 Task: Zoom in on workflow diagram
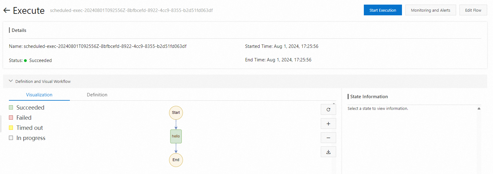click(328, 124)
